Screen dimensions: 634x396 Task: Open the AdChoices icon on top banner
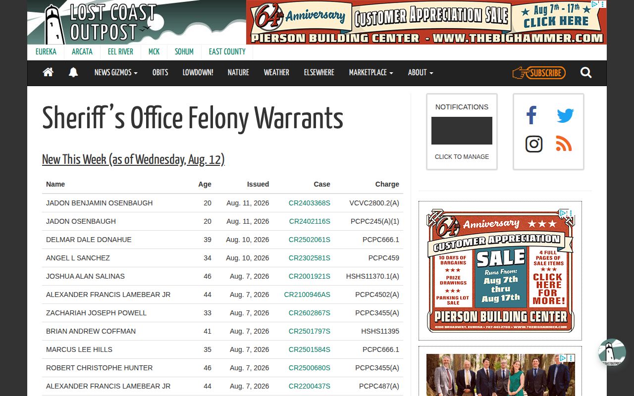pyautogui.click(x=595, y=4)
